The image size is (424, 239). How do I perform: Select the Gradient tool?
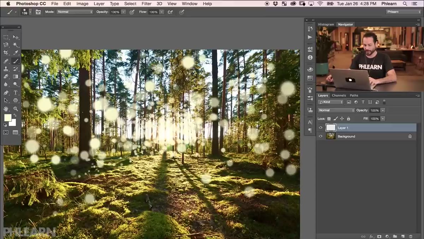click(16, 76)
